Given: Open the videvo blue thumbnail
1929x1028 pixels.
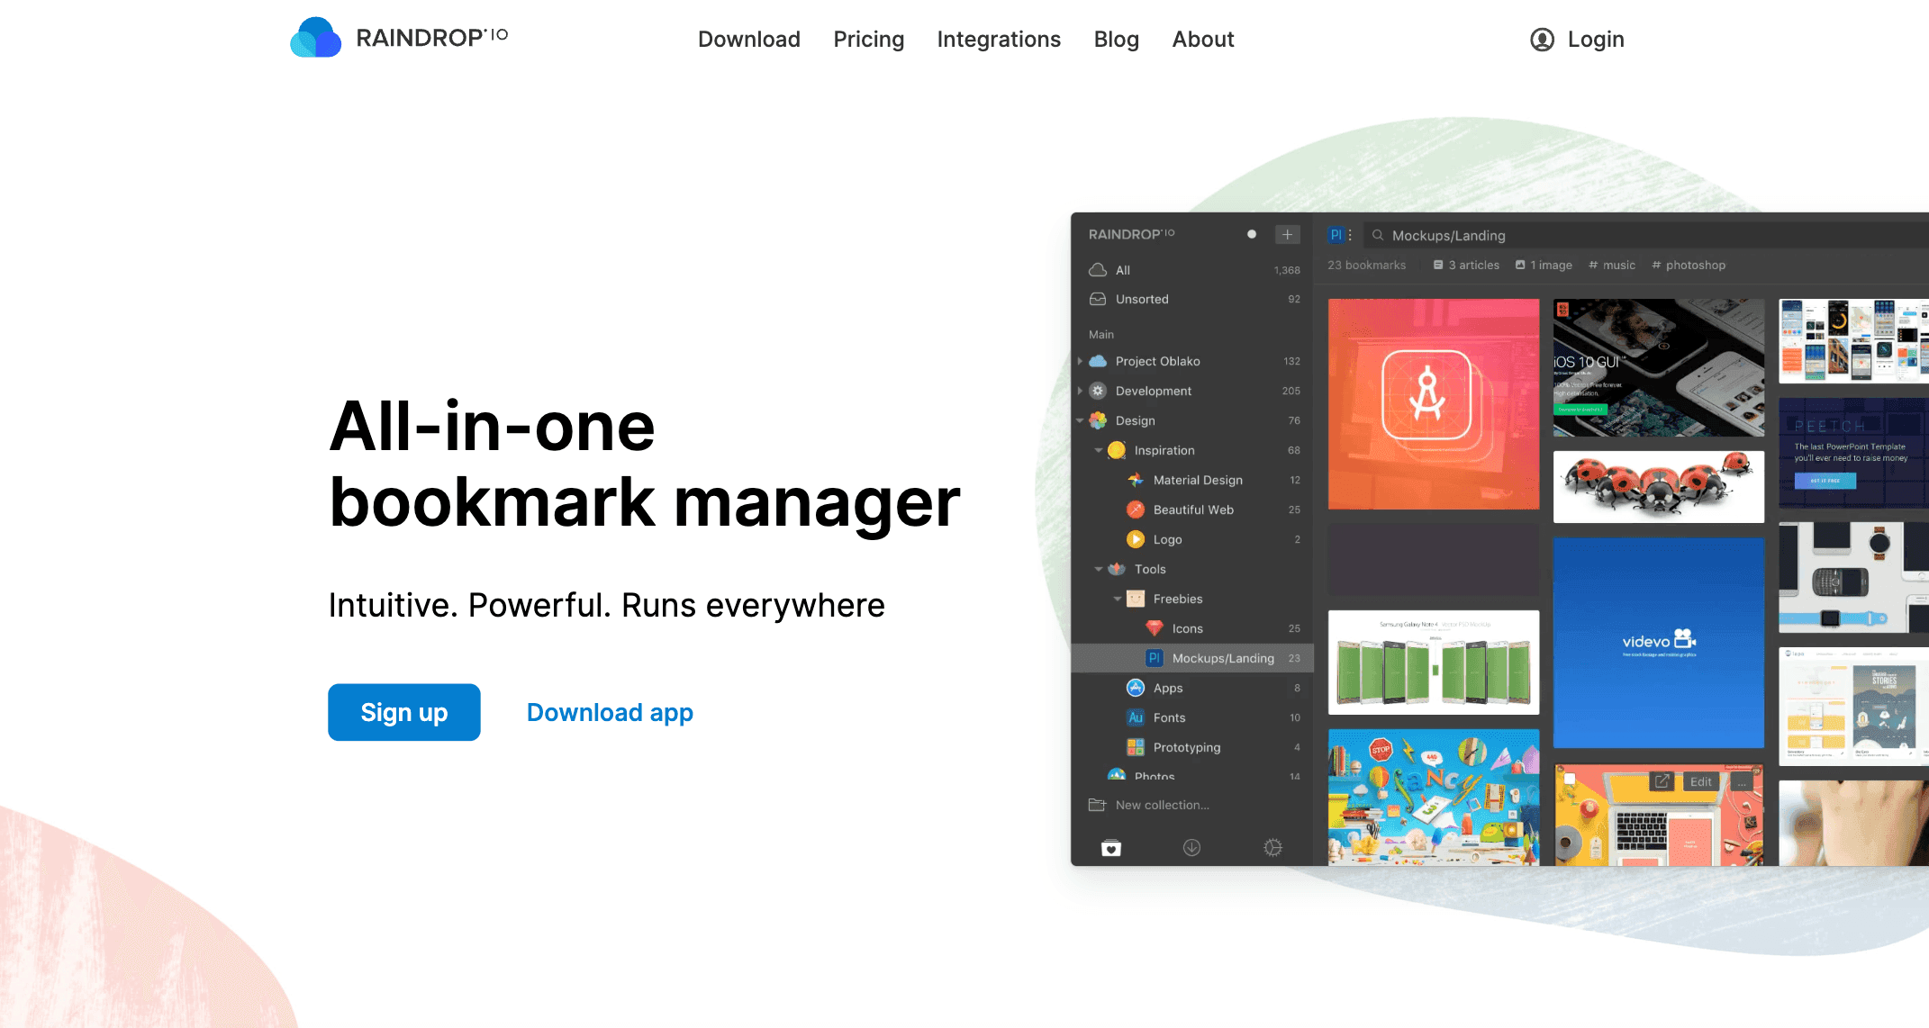Looking at the screenshot, I should tap(1659, 643).
